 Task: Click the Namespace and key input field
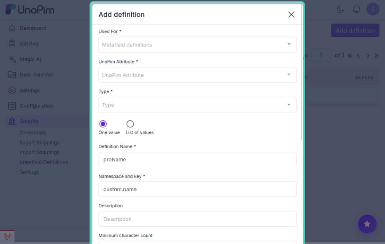pos(197,189)
